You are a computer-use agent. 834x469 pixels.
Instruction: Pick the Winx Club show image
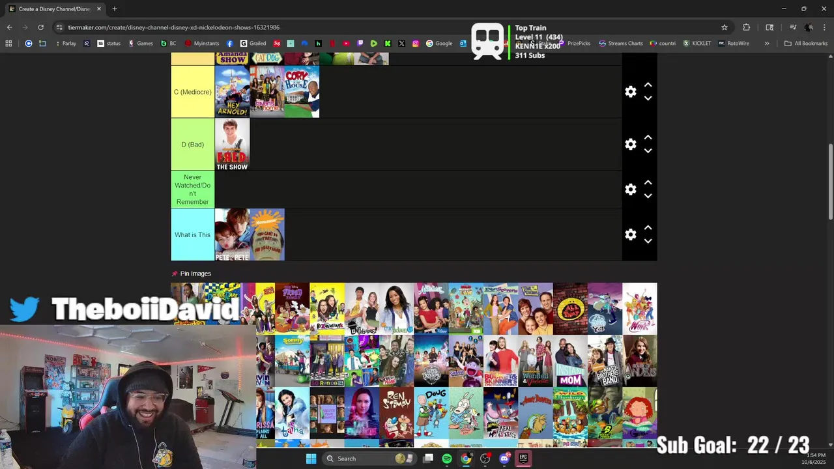click(640, 308)
